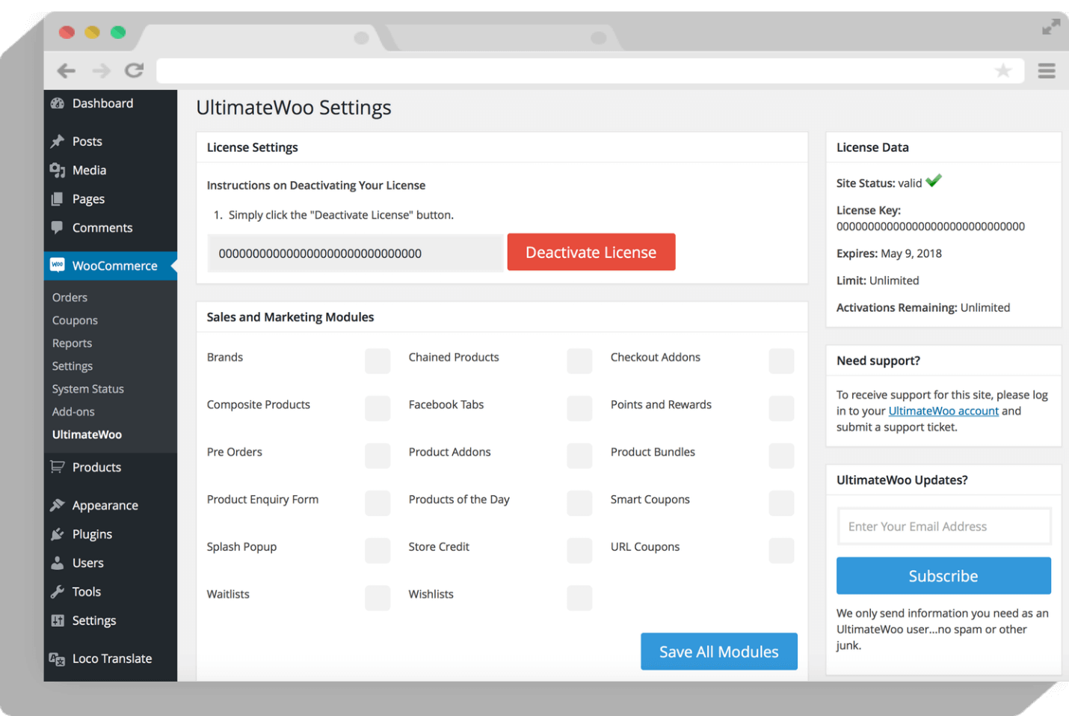Click the Tools wrench icon
This screenshot has height=716, width=1069.
pyautogui.click(x=58, y=592)
